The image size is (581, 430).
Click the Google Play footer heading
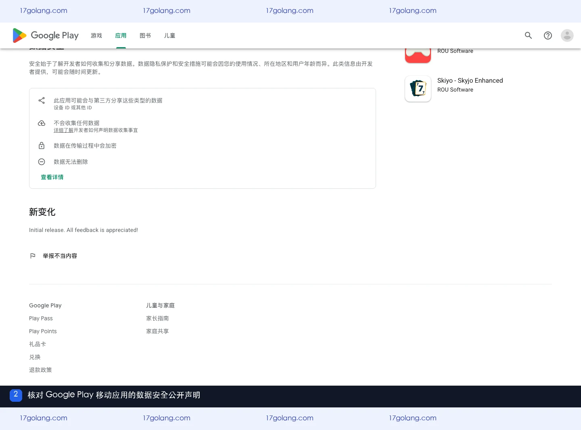click(x=45, y=305)
